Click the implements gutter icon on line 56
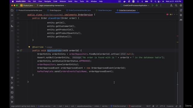This screenshot has width=193, height=108. click(x=21, y=50)
